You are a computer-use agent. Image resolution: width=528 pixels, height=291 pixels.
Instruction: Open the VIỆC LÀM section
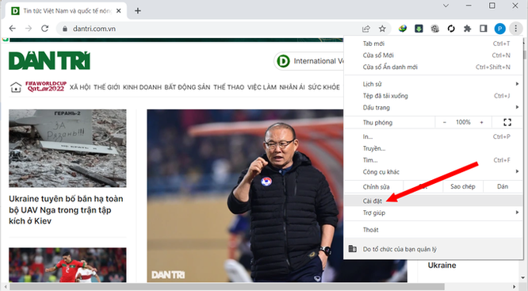tap(262, 87)
